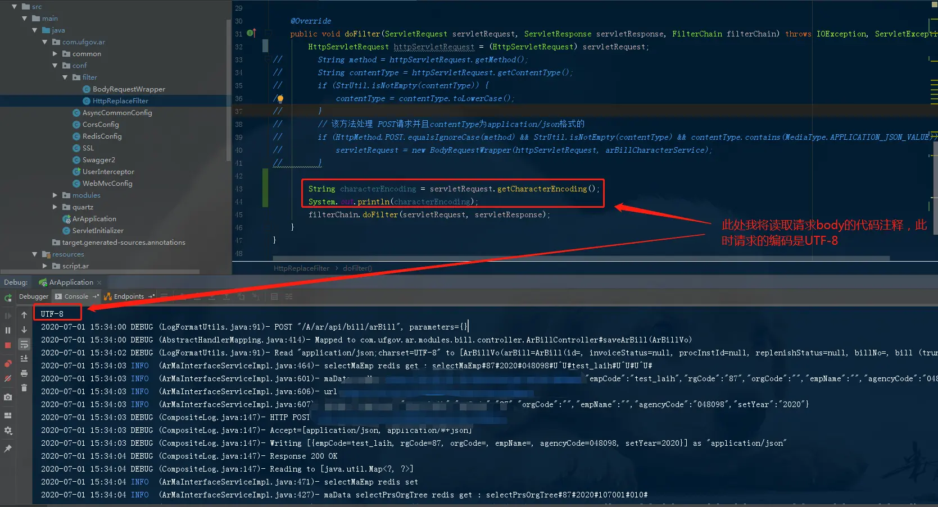This screenshot has height=507, width=938.
Task: Clear console with trash can icon
Action: tap(24, 387)
